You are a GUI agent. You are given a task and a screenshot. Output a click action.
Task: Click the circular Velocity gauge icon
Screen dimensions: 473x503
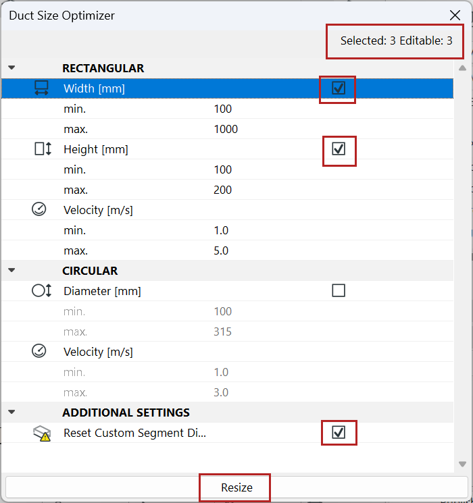[x=39, y=352]
